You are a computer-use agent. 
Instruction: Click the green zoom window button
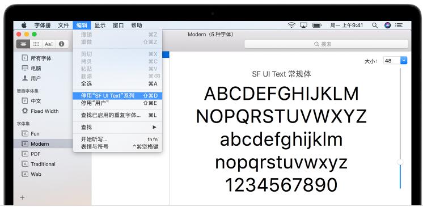34,34
